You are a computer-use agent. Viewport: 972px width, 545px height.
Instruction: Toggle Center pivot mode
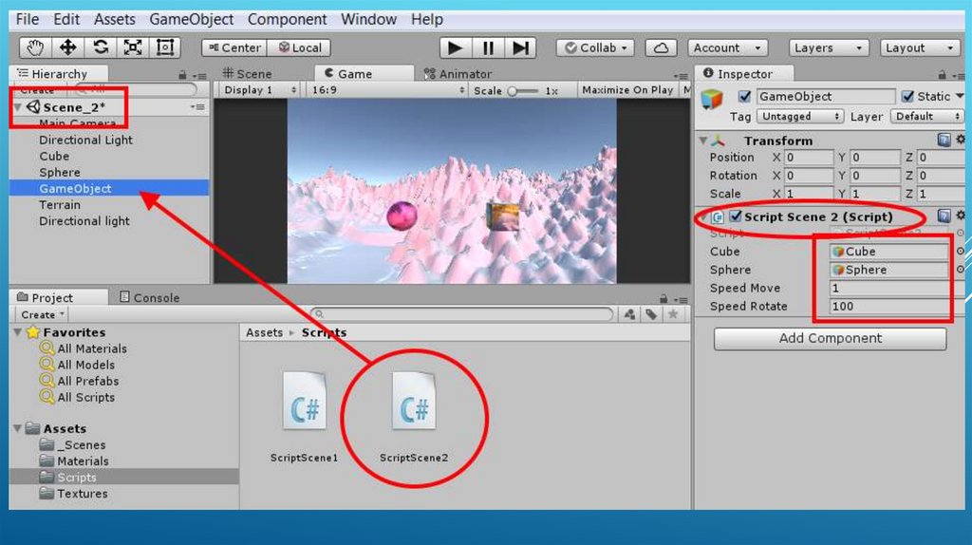coord(234,47)
